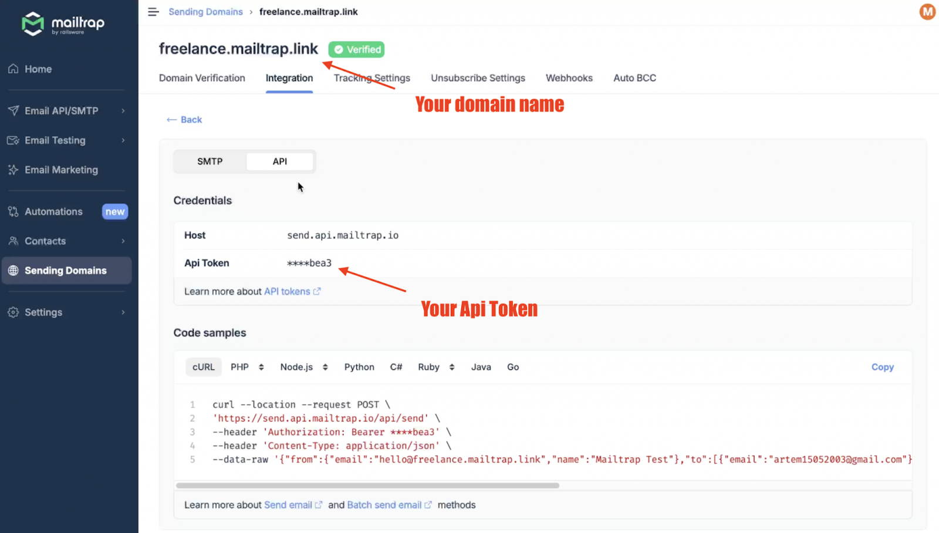
Task: Copy the cURL code sample
Action: pos(882,366)
